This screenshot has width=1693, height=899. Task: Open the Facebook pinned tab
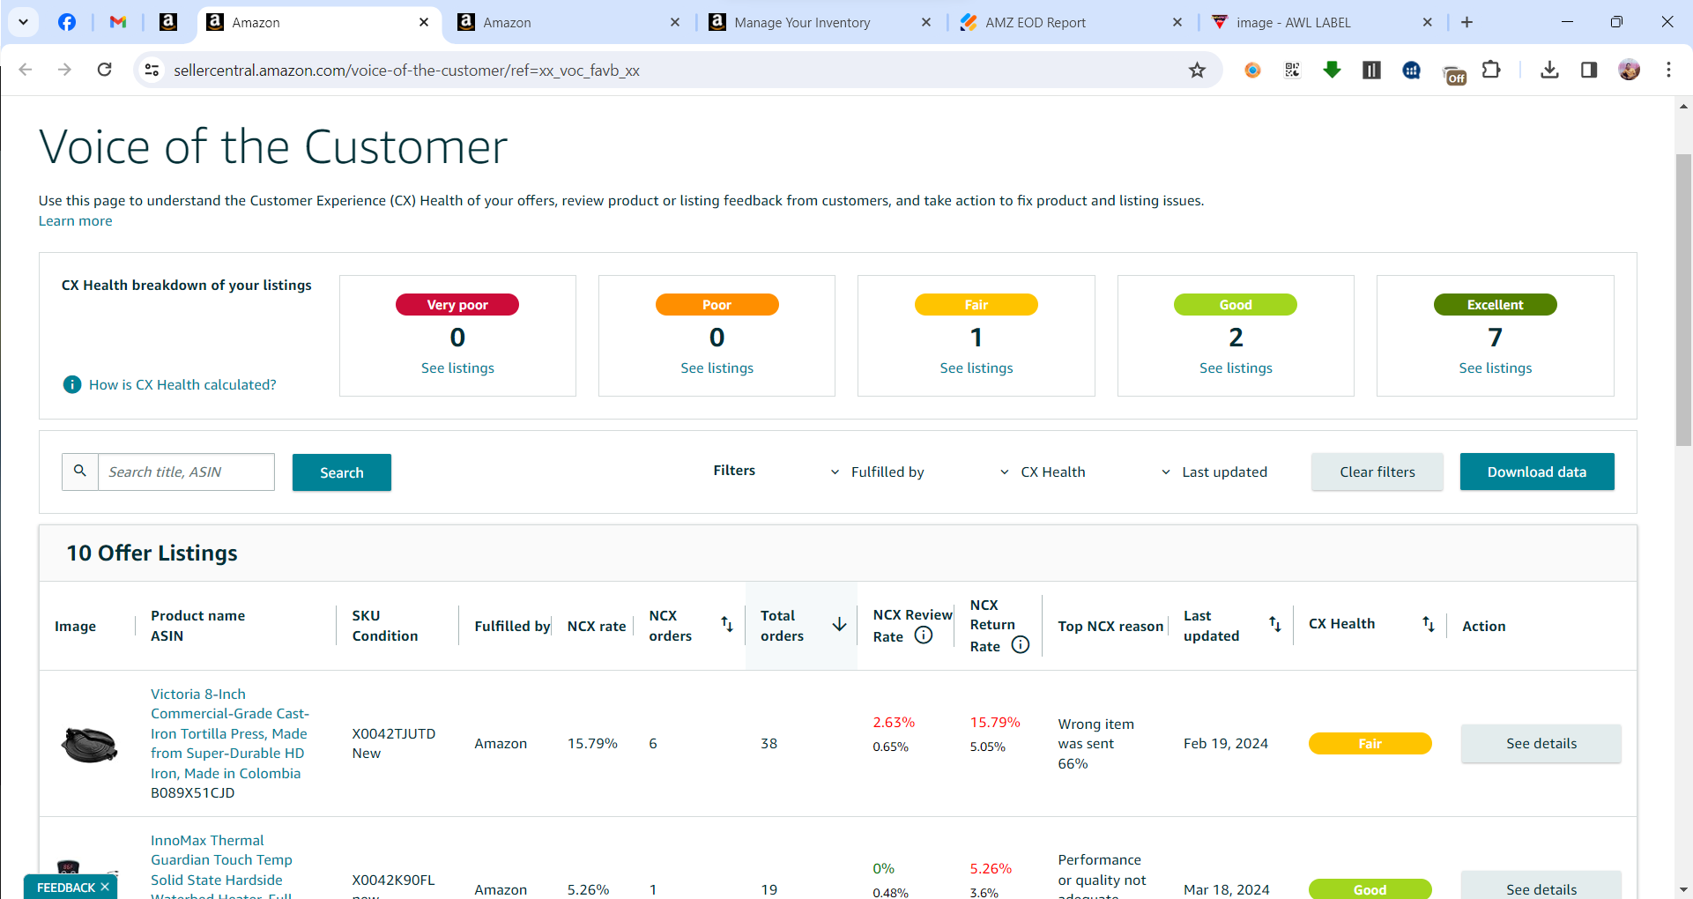(67, 22)
